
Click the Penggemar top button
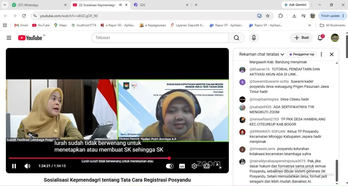click(302, 54)
